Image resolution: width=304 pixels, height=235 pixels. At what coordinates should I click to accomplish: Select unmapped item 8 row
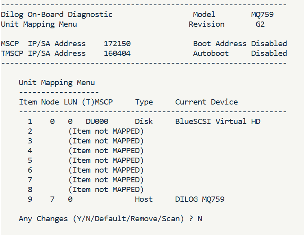tap(106, 190)
